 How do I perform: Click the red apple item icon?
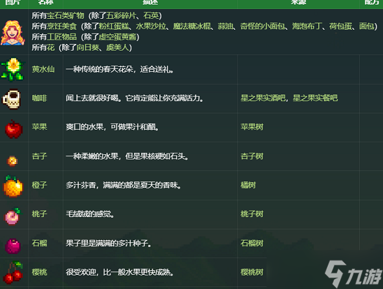point(14,129)
